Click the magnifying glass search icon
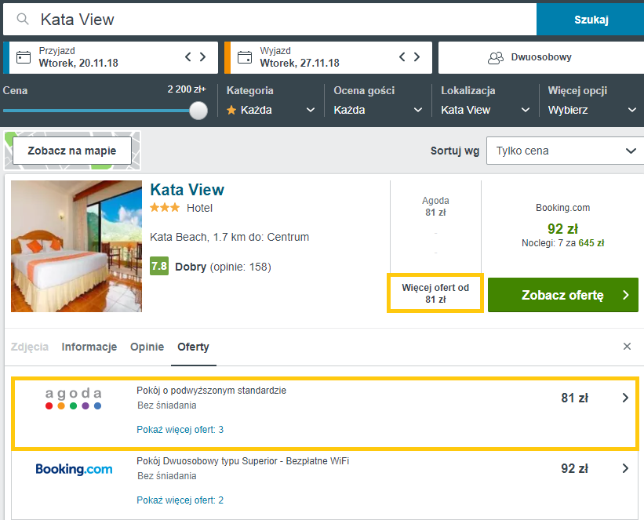This screenshot has height=520, width=644. [x=23, y=20]
